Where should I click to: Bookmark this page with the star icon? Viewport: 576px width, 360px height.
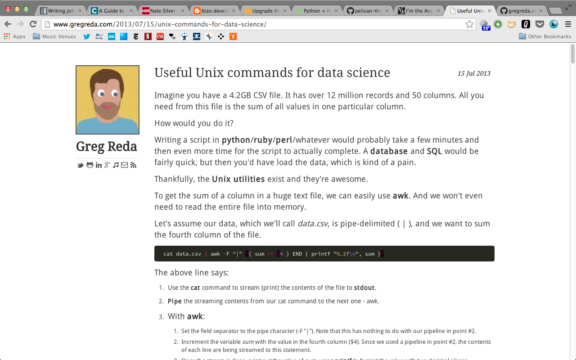(469, 24)
